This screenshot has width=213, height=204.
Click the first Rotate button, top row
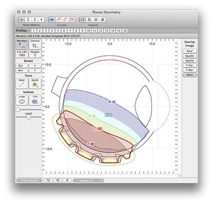[x=22, y=66]
